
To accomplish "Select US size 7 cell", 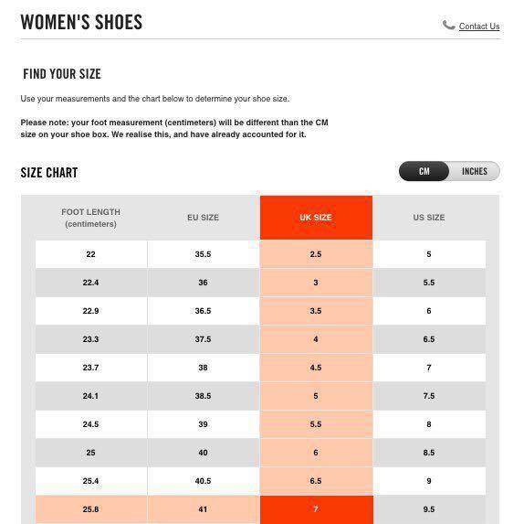I will [x=429, y=368].
